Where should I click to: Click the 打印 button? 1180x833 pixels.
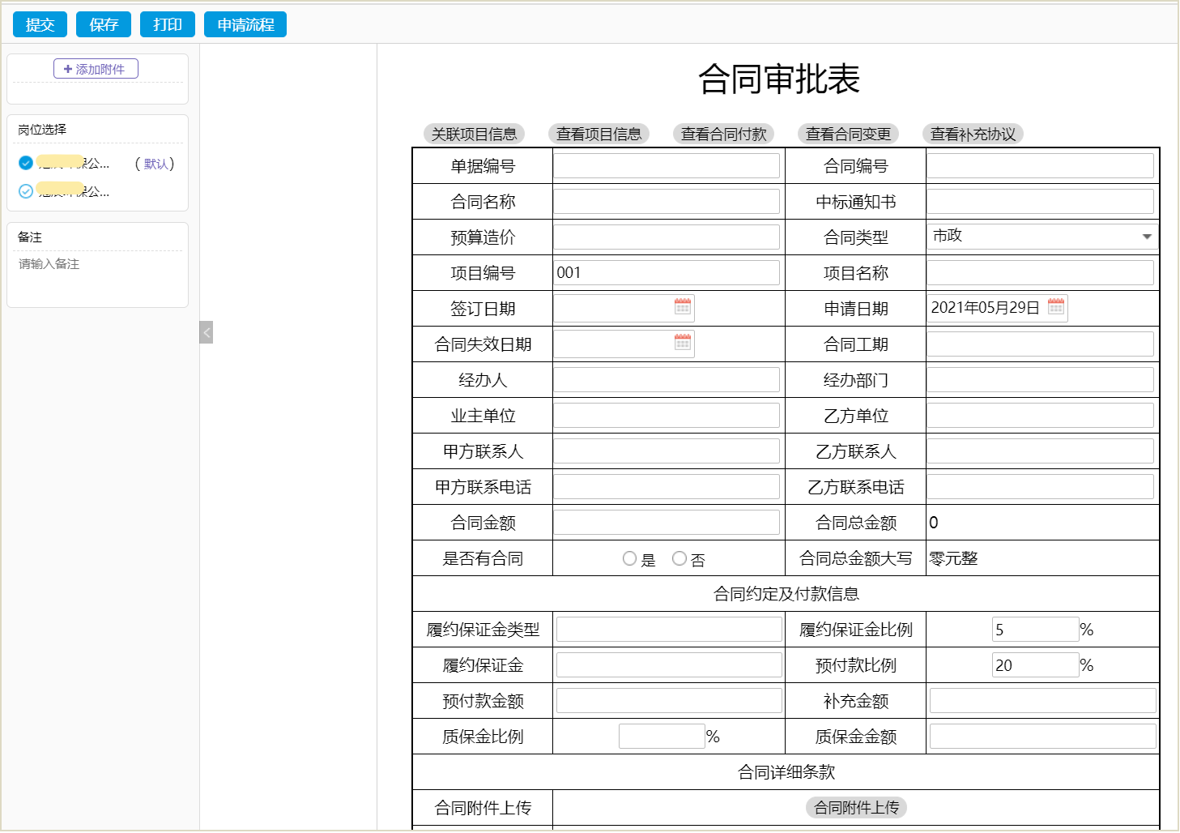click(168, 24)
